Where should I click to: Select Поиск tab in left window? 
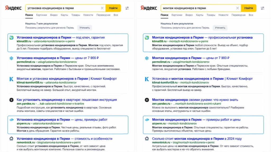29,15
